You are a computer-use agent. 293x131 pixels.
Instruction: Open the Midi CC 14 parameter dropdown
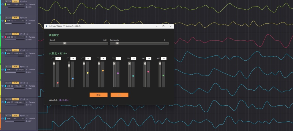coord(15,21)
